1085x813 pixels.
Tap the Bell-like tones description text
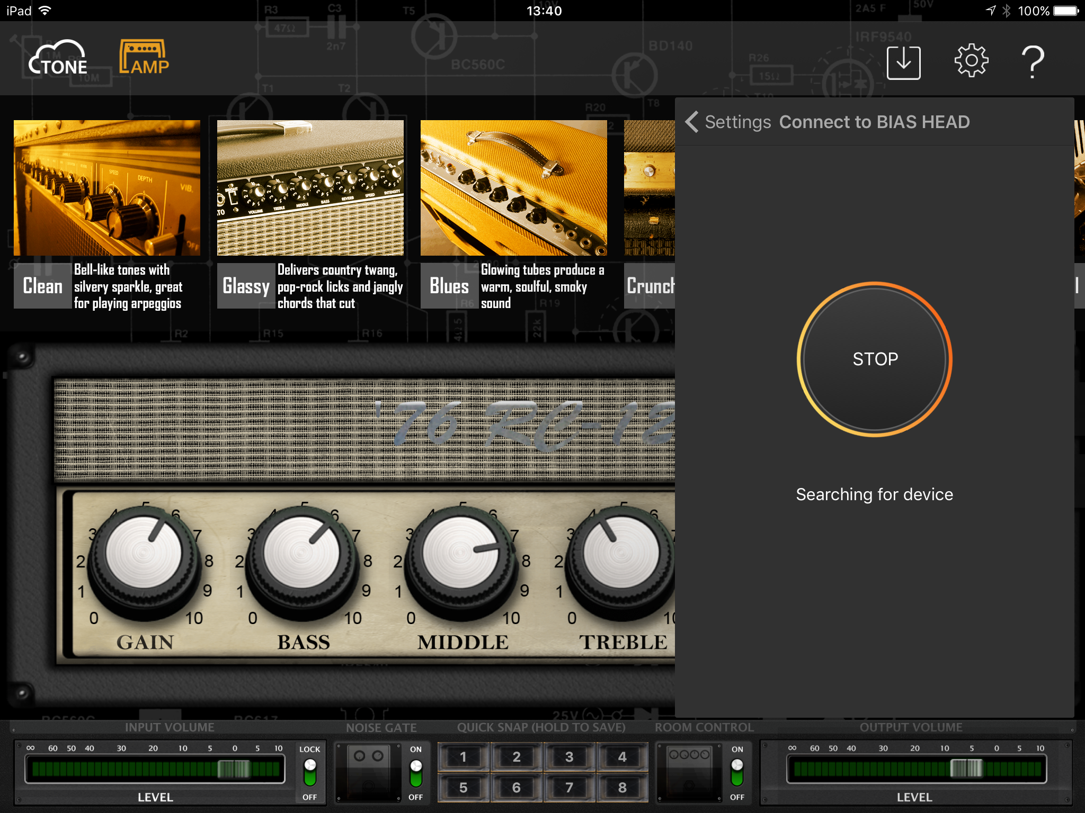128,286
